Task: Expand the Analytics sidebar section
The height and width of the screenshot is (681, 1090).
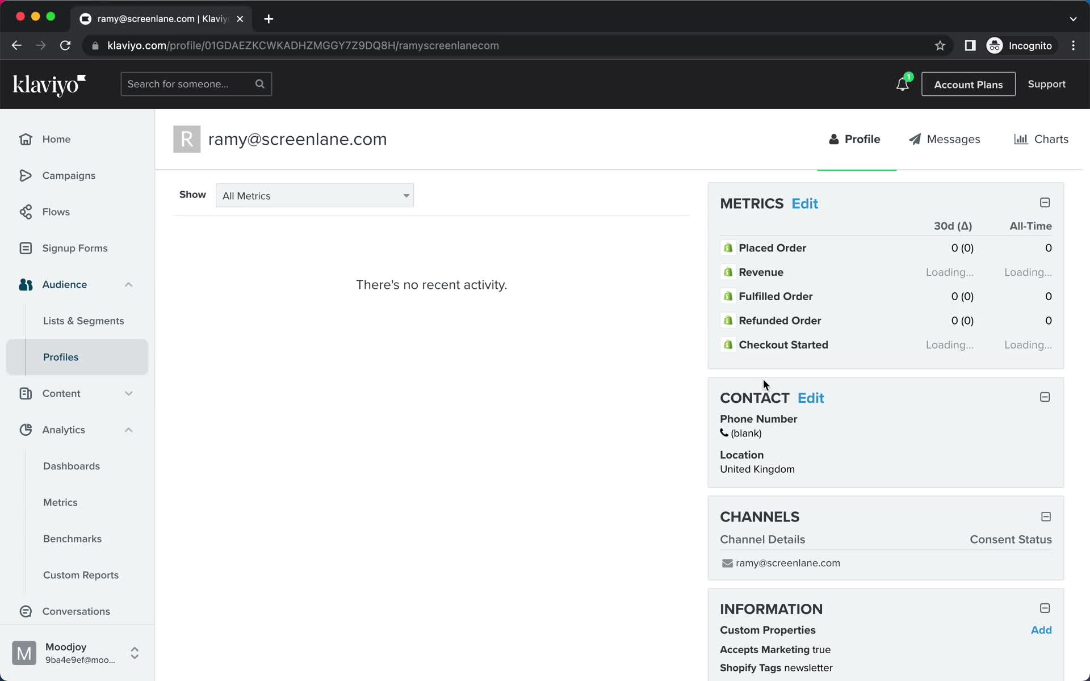Action: 128,429
